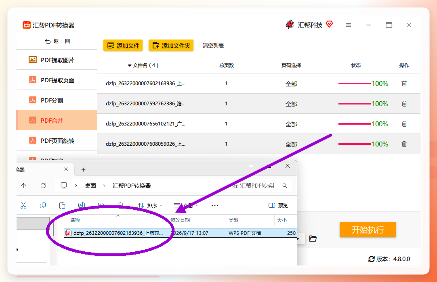Screen dimensions: 437x282
Task: Start merging with the 开始执行 button
Action: click(368, 230)
